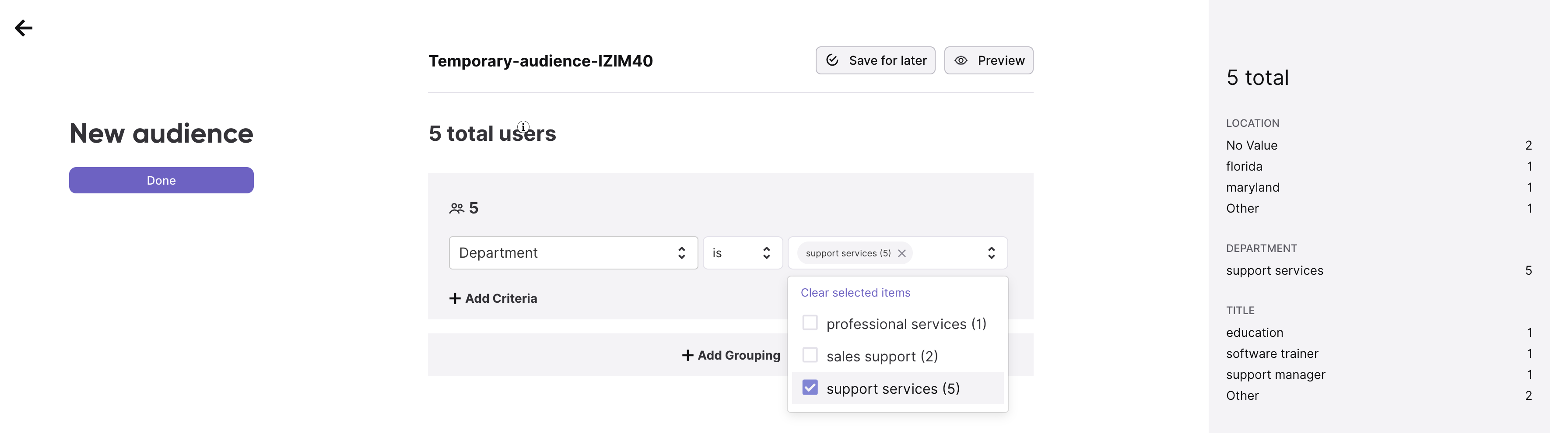Click the '5 total users' heading
1550x448 pixels.
(x=492, y=133)
